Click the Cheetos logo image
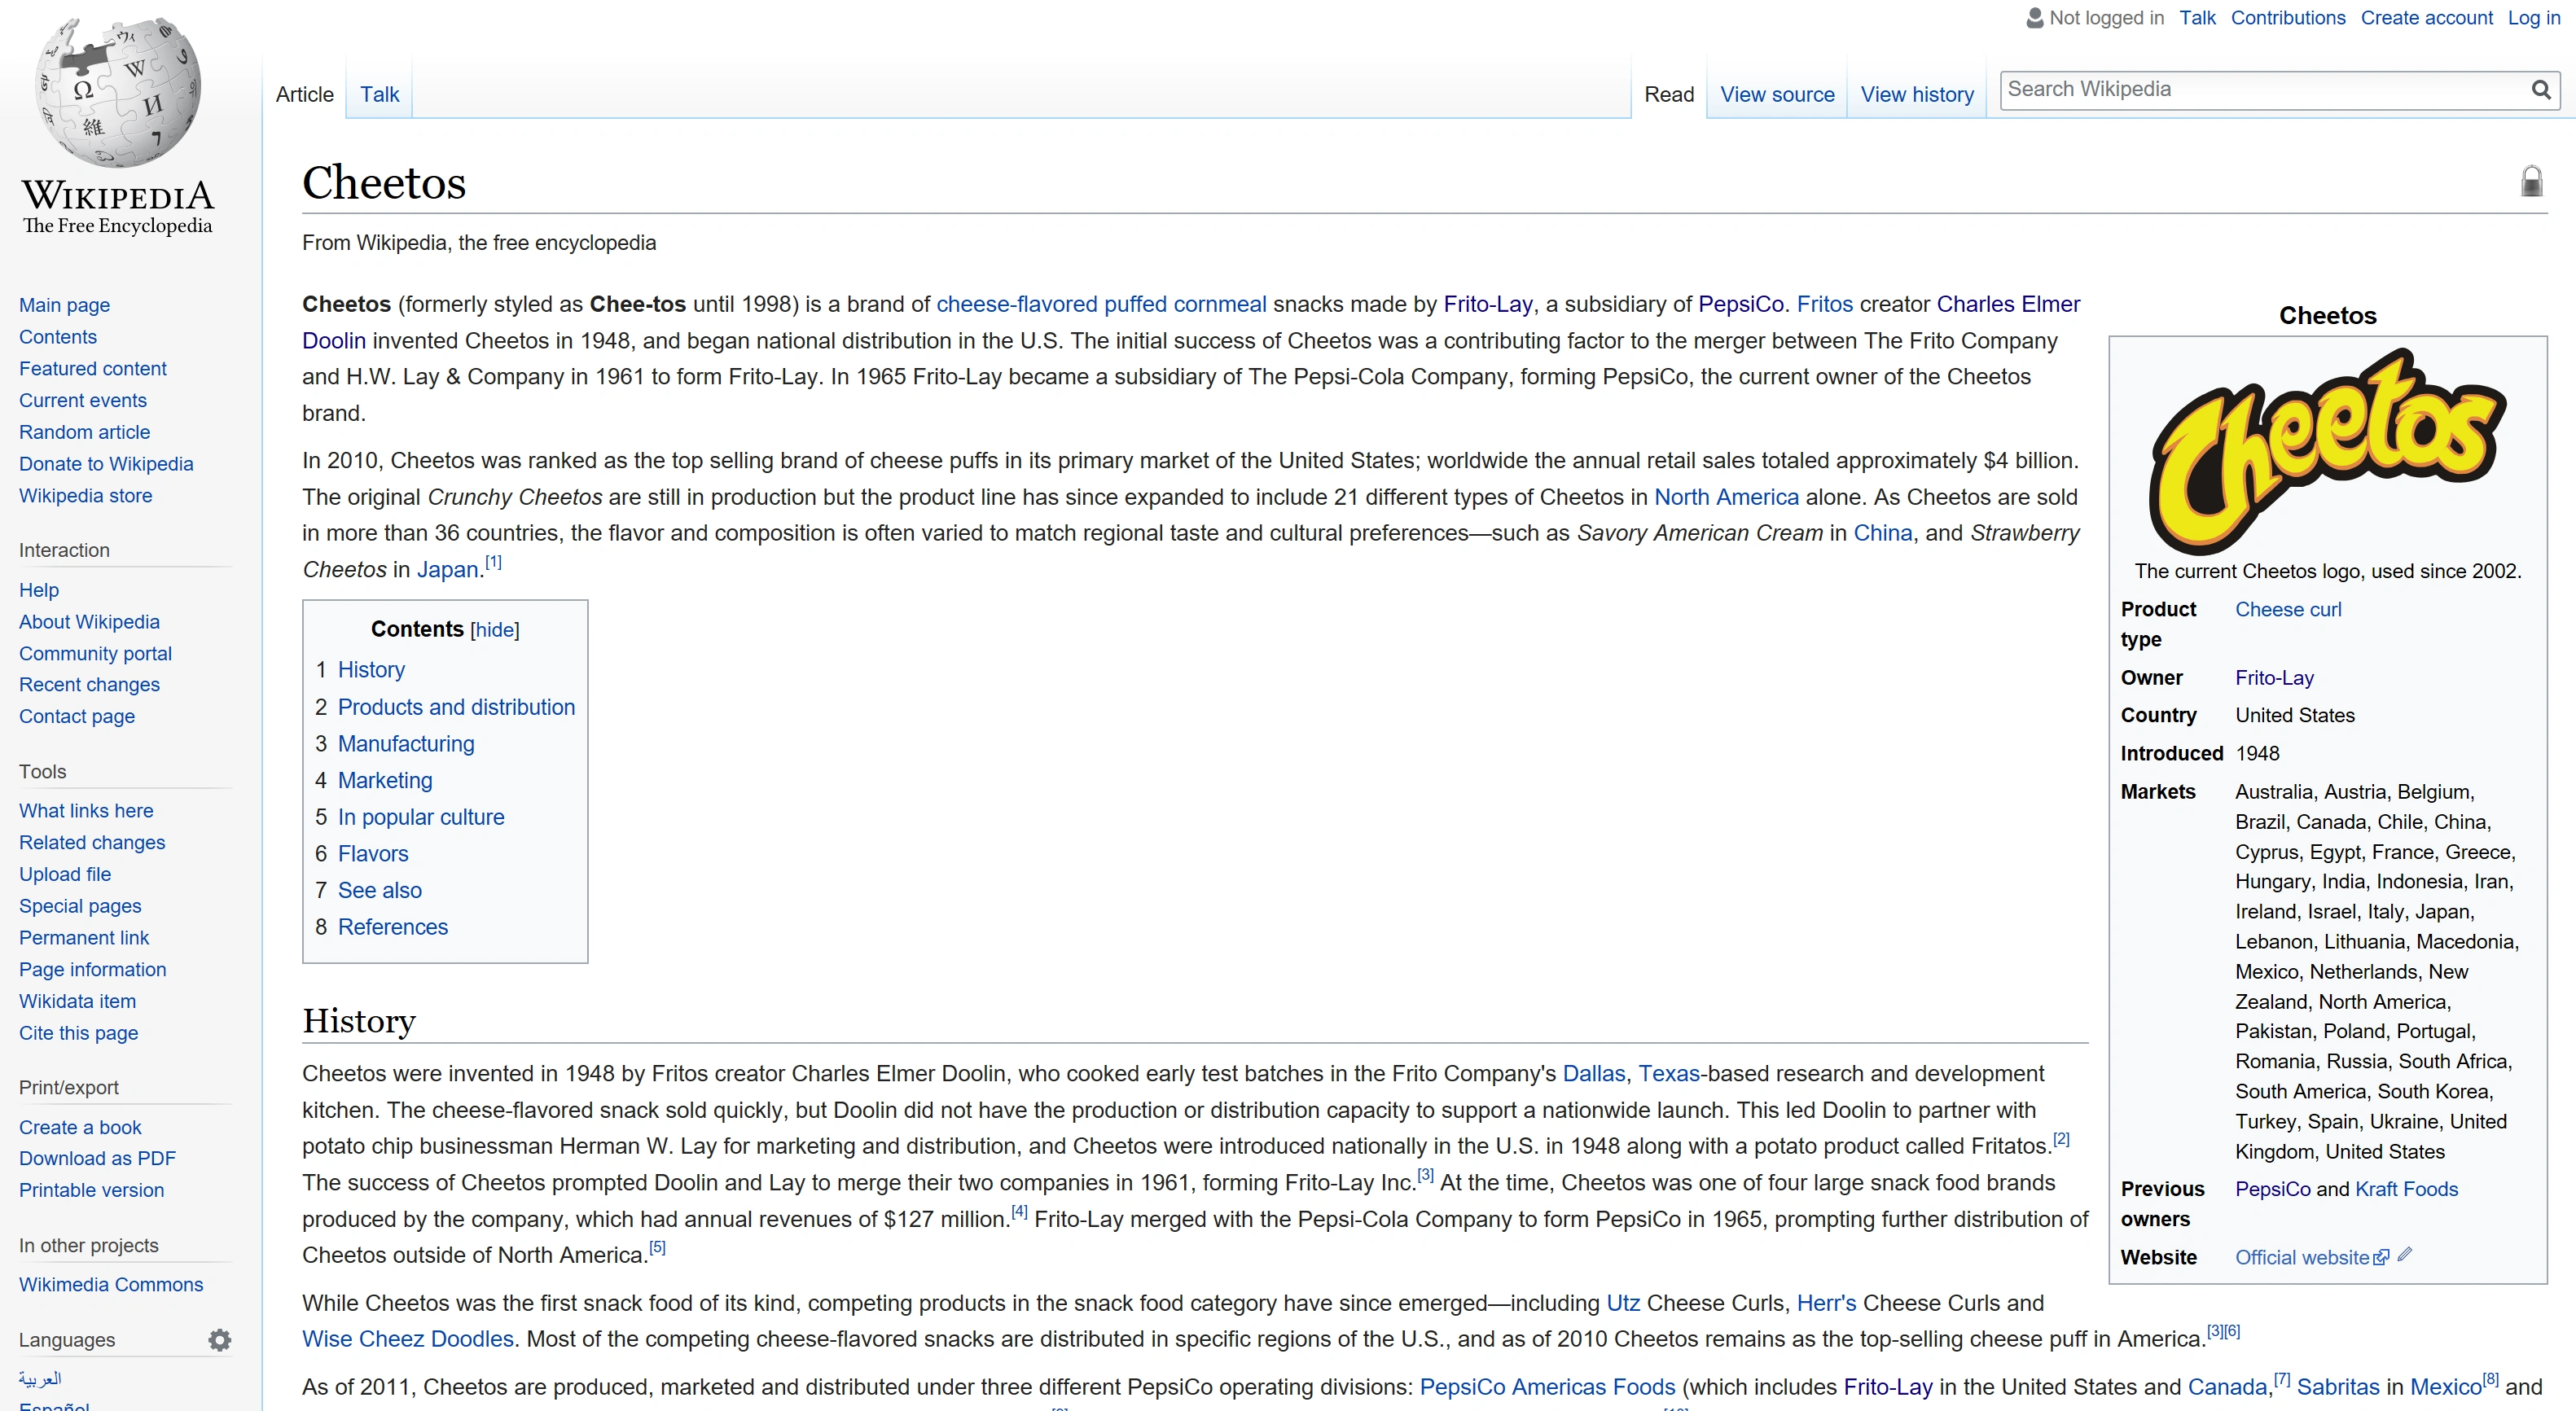This screenshot has height=1411, width=2576. (x=2327, y=450)
